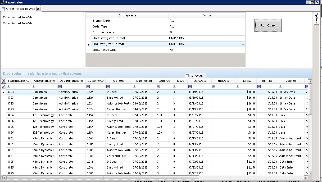Select second Order Posted To Web list entry
This screenshot has width=322, height=182.
tap(17, 23)
